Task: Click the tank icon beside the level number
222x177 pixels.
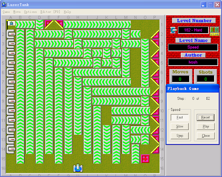Action: coord(173,30)
